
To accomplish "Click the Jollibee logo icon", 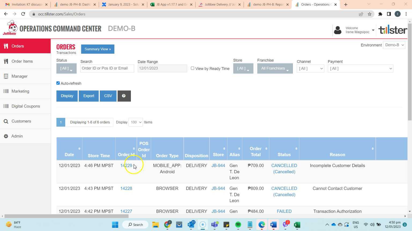I will (10, 28).
